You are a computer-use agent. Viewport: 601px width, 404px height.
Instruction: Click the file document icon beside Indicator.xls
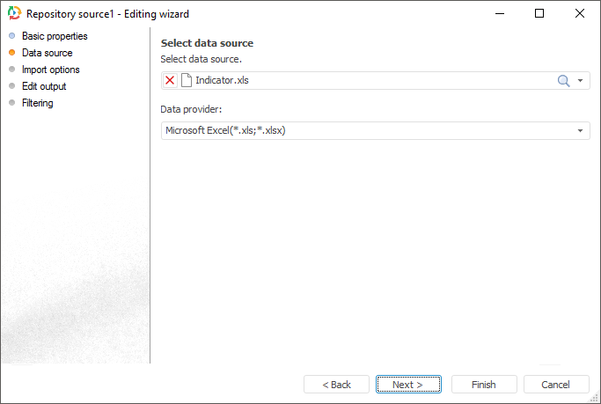186,80
